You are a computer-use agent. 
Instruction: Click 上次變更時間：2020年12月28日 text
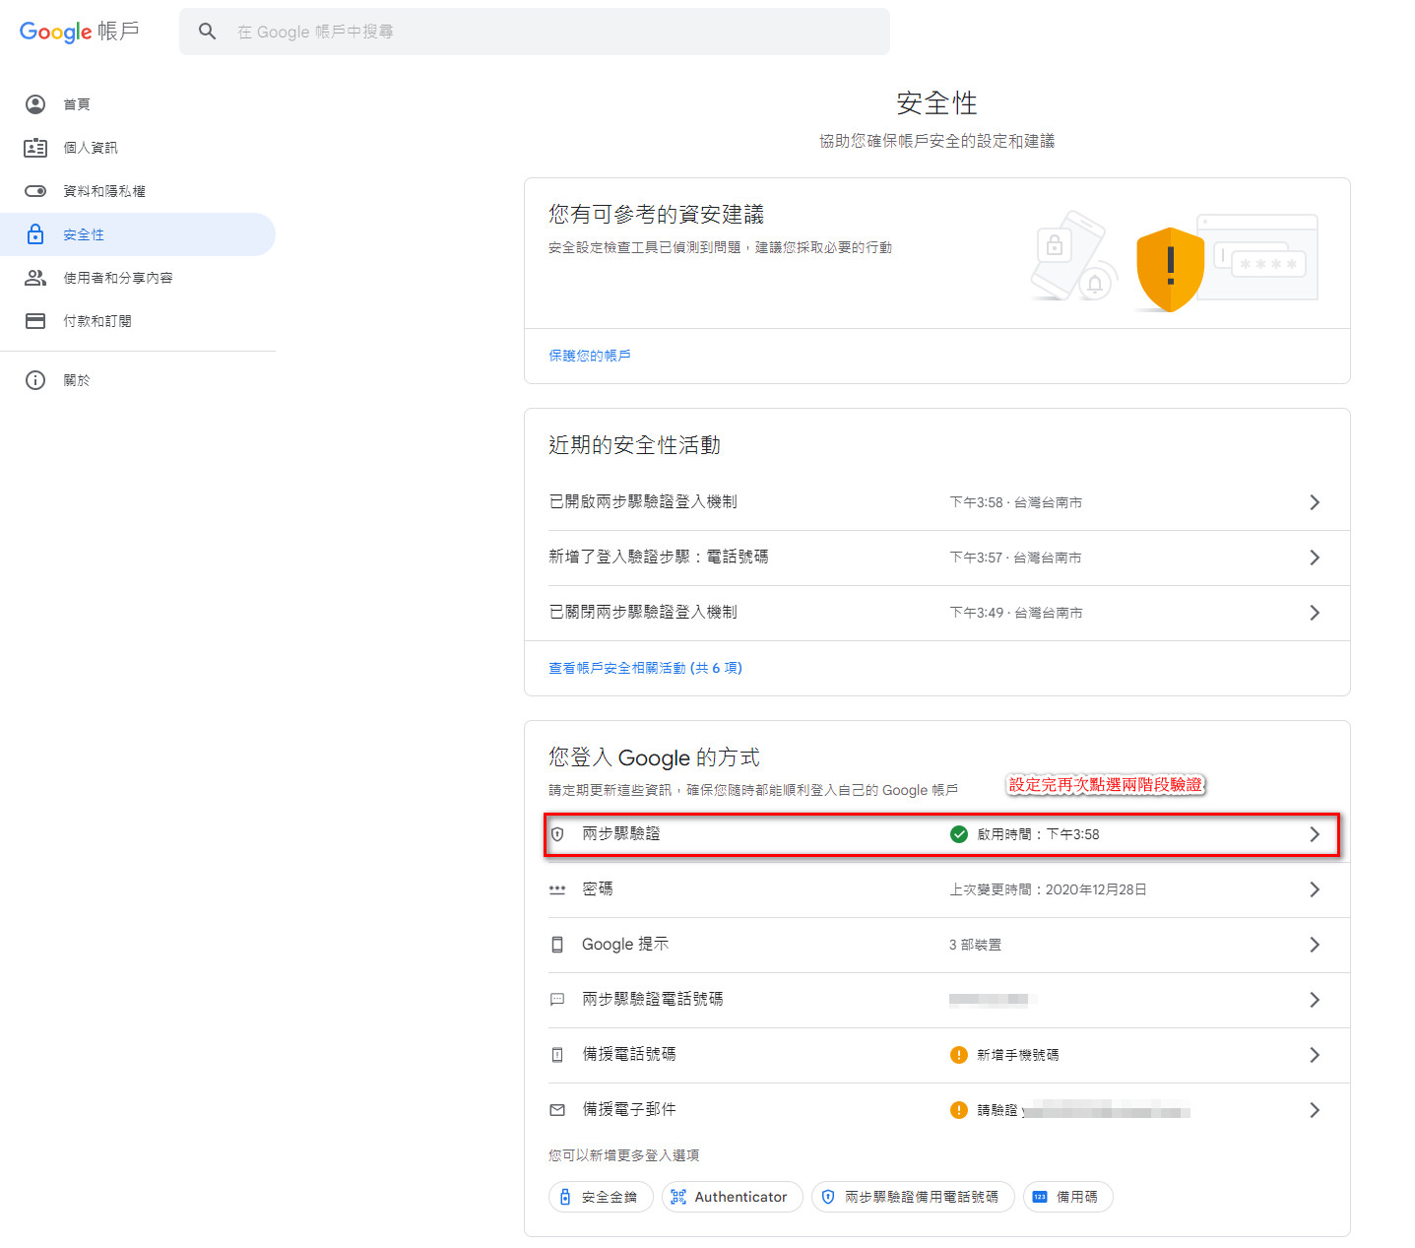coord(1048,889)
